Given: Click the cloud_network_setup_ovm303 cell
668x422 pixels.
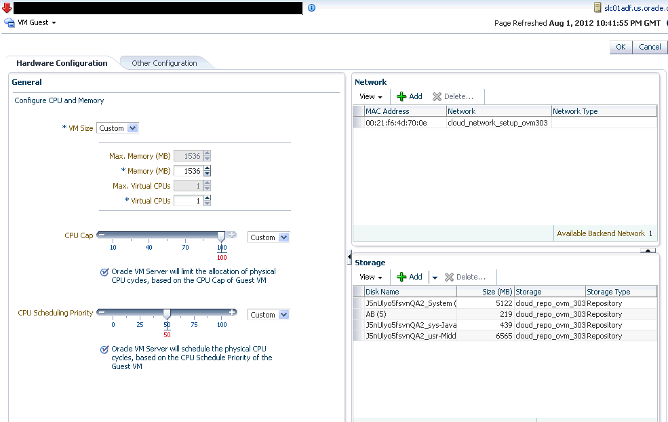Looking at the screenshot, I should point(498,123).
